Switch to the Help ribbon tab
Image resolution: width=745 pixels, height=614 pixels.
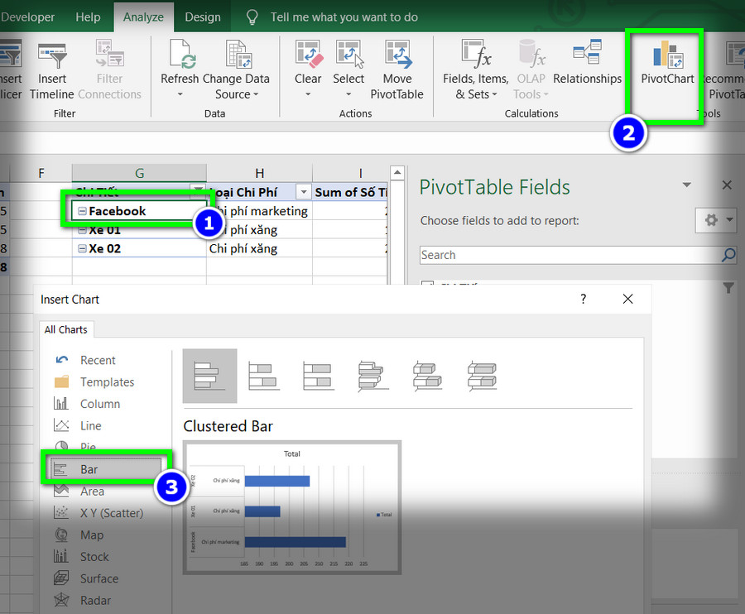pos(88,17)
